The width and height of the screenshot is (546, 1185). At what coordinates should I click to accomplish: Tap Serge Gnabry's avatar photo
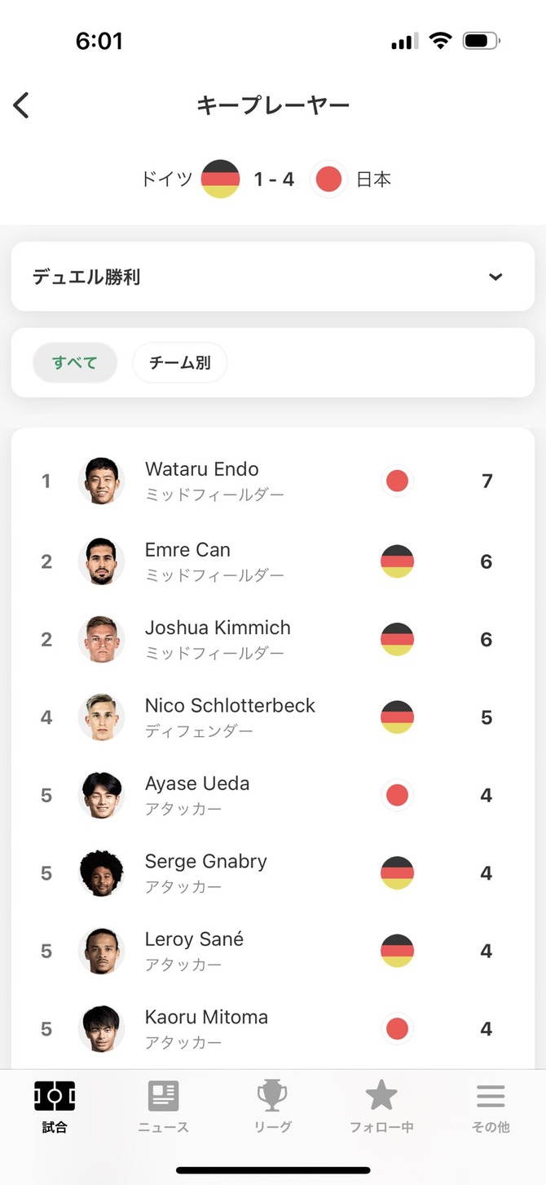[x=102, y=873]
